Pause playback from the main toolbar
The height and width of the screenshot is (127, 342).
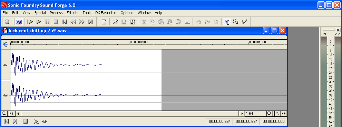pyautogui.click(x=47, y=22)
